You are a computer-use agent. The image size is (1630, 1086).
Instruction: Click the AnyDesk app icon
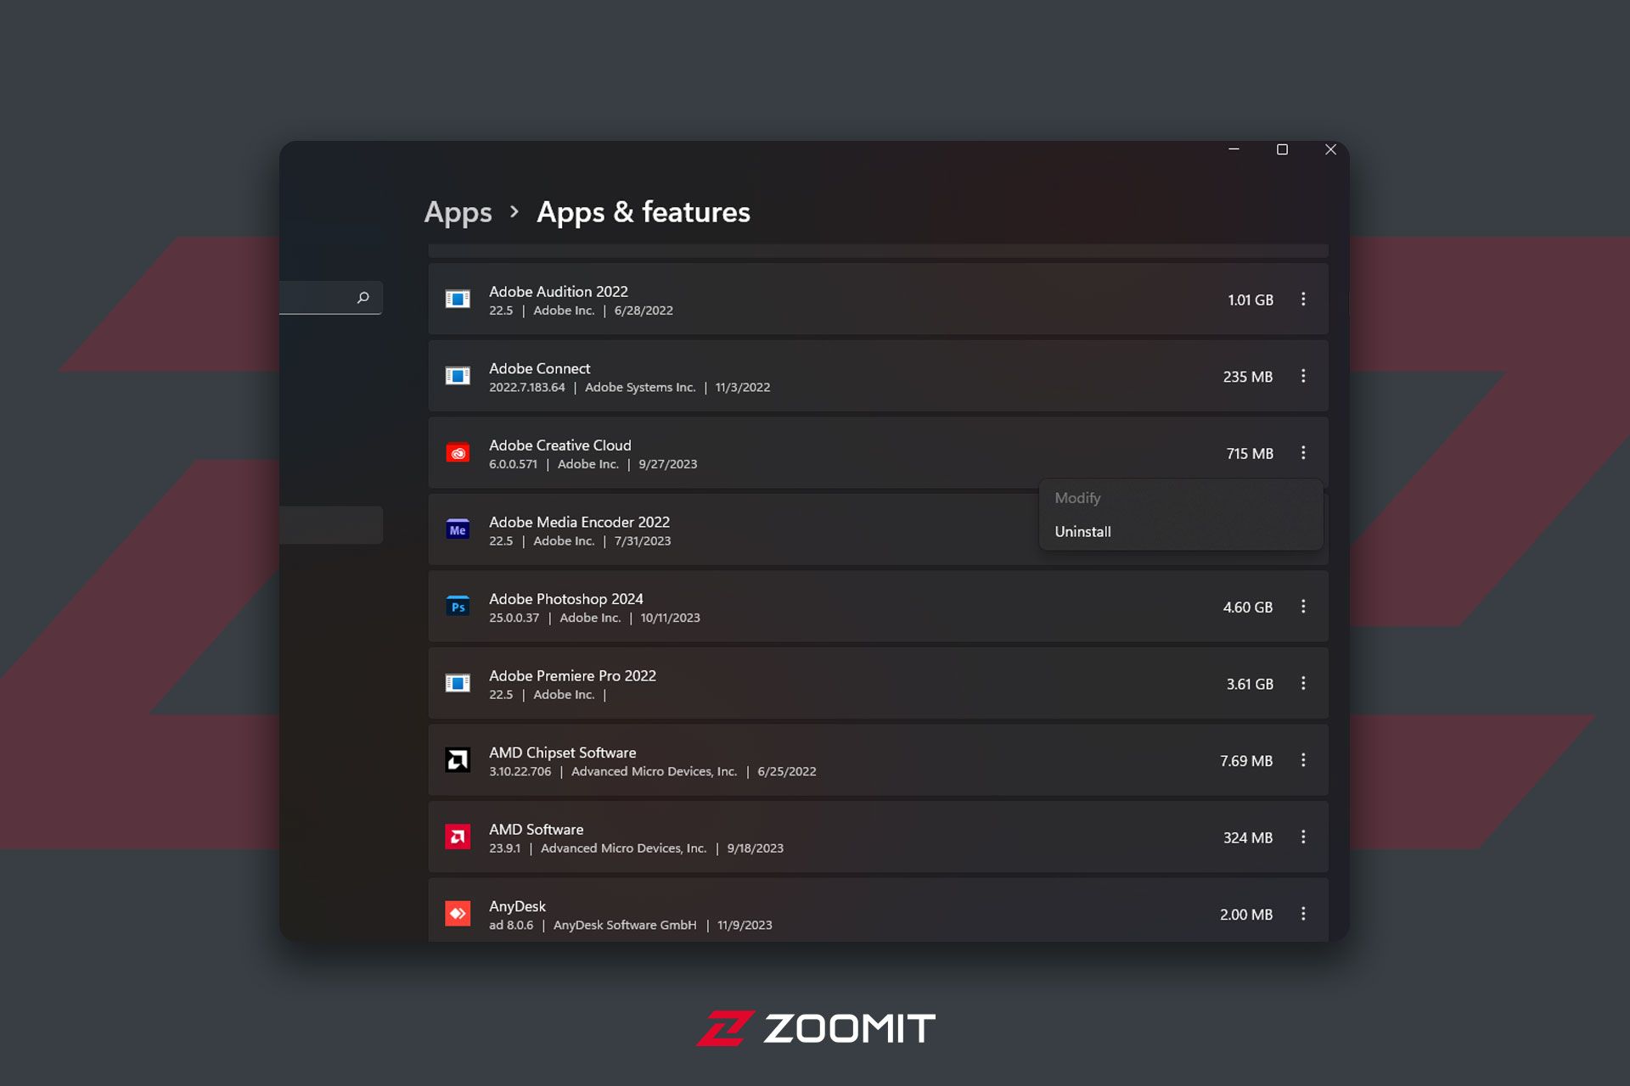[x=458, y=914]
